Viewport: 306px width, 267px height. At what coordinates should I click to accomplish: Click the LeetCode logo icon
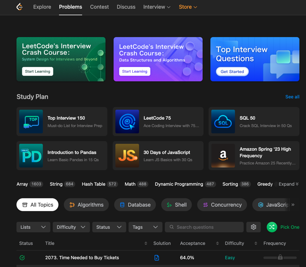(x=20, y=7)
